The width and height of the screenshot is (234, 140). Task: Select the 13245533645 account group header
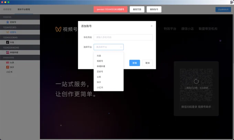point(20,37)
